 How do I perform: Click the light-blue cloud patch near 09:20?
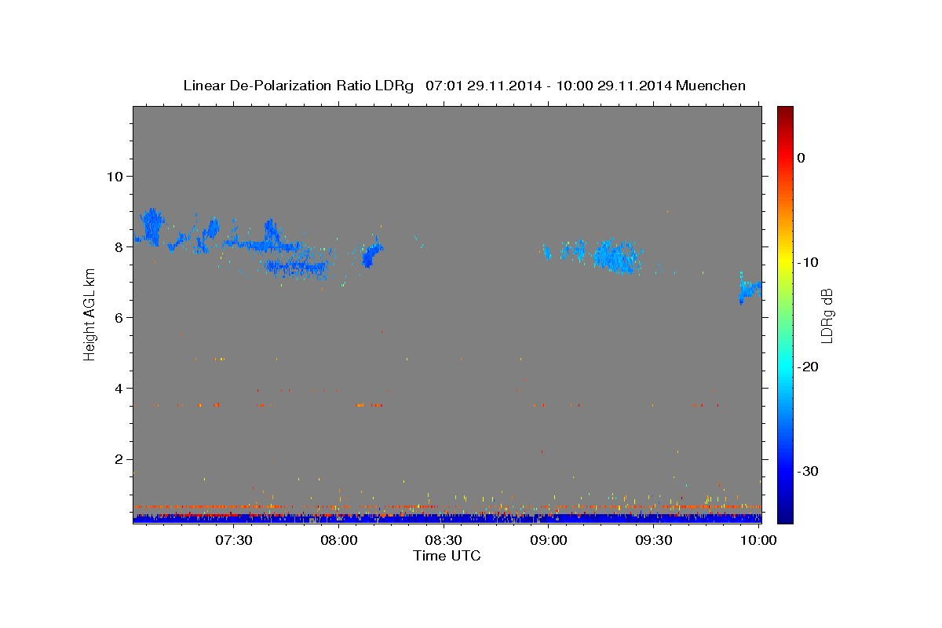(x=617, y=256)
